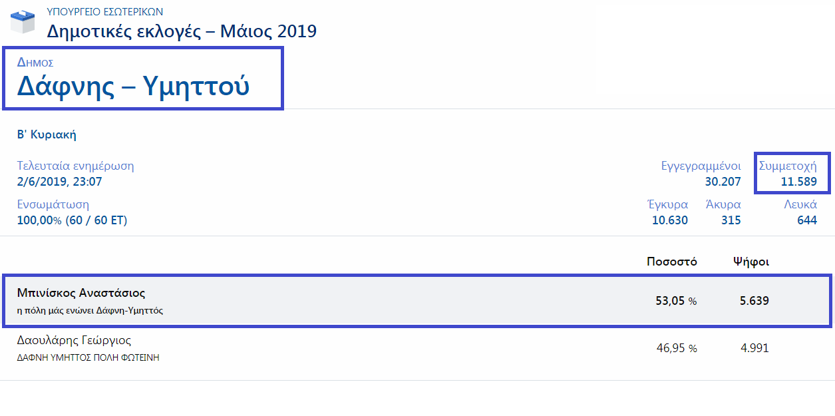Image resolution: width=835 pixels, height=416 pixels.
Task: Click the Εγγεγραμμένοι count 30.207
Action: pos(723,182)
